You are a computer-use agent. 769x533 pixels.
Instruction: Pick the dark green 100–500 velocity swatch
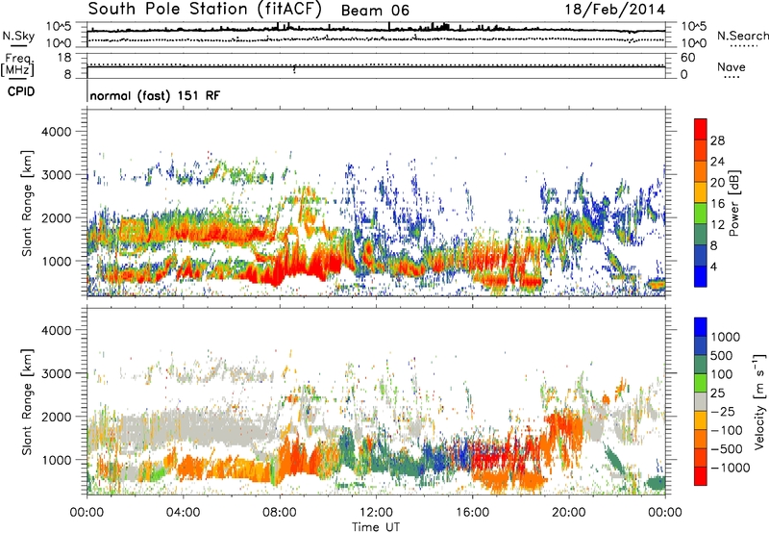click(x=701, y=365)
